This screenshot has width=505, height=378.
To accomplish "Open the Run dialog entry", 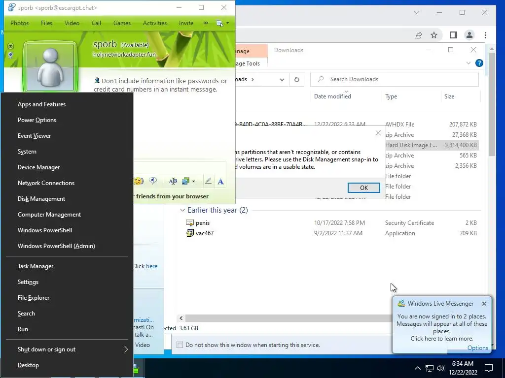I will [23, 329].
